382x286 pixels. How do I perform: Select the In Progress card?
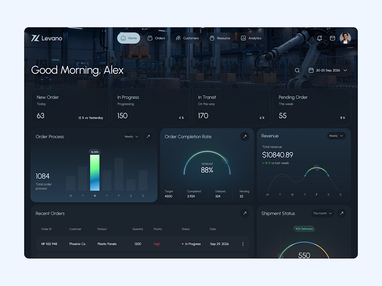point(151,107)
